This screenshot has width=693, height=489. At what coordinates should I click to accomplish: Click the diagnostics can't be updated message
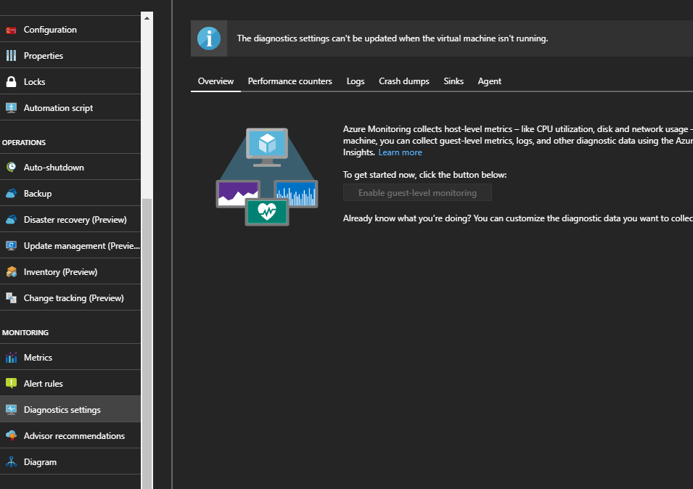point(393,38)
